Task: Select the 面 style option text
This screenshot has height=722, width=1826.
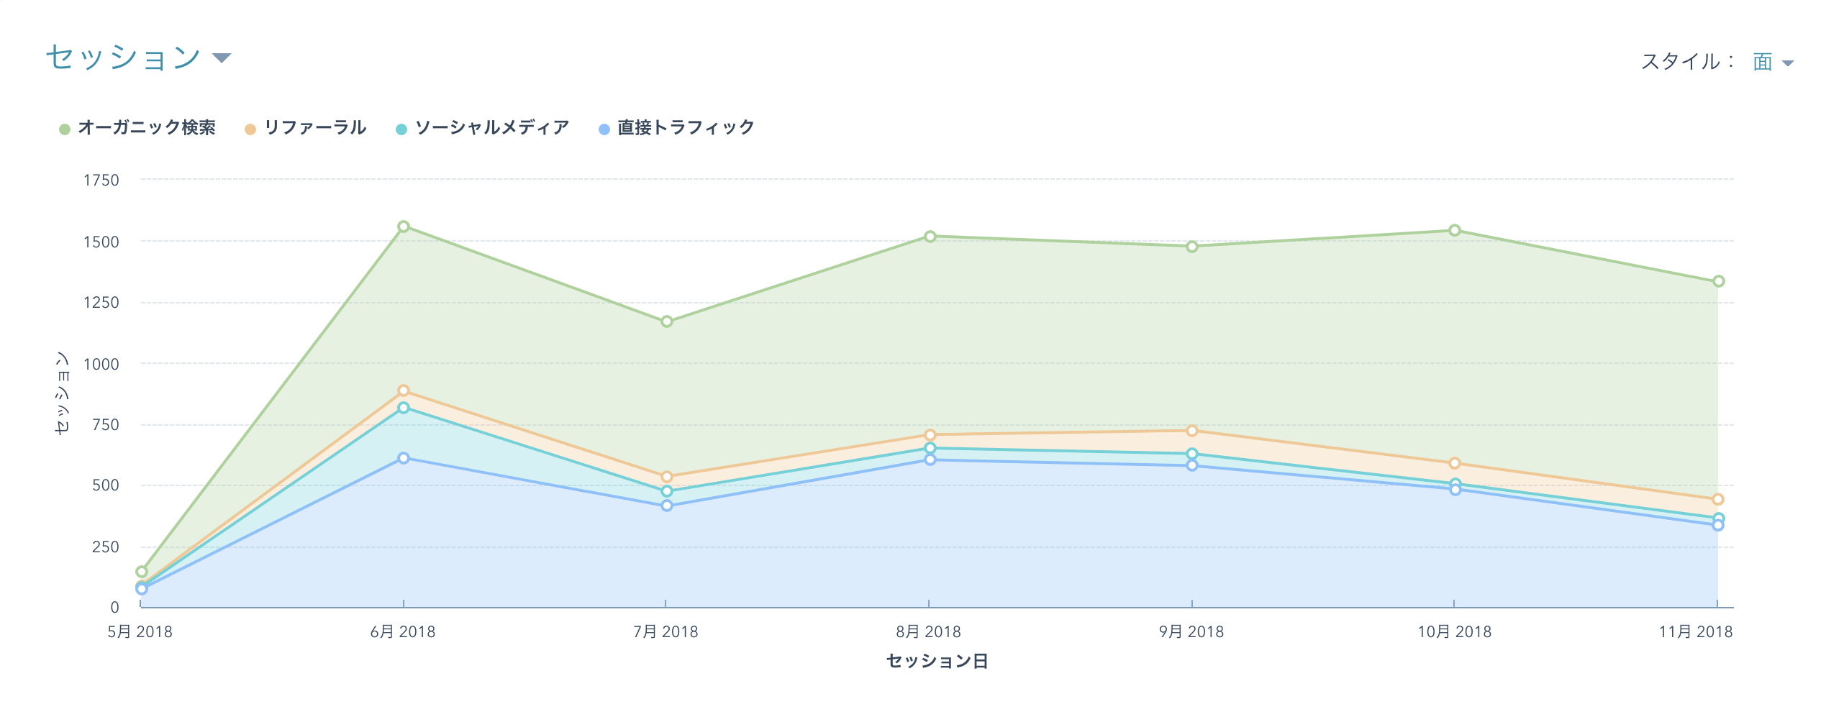Action: pos(1762,62)
